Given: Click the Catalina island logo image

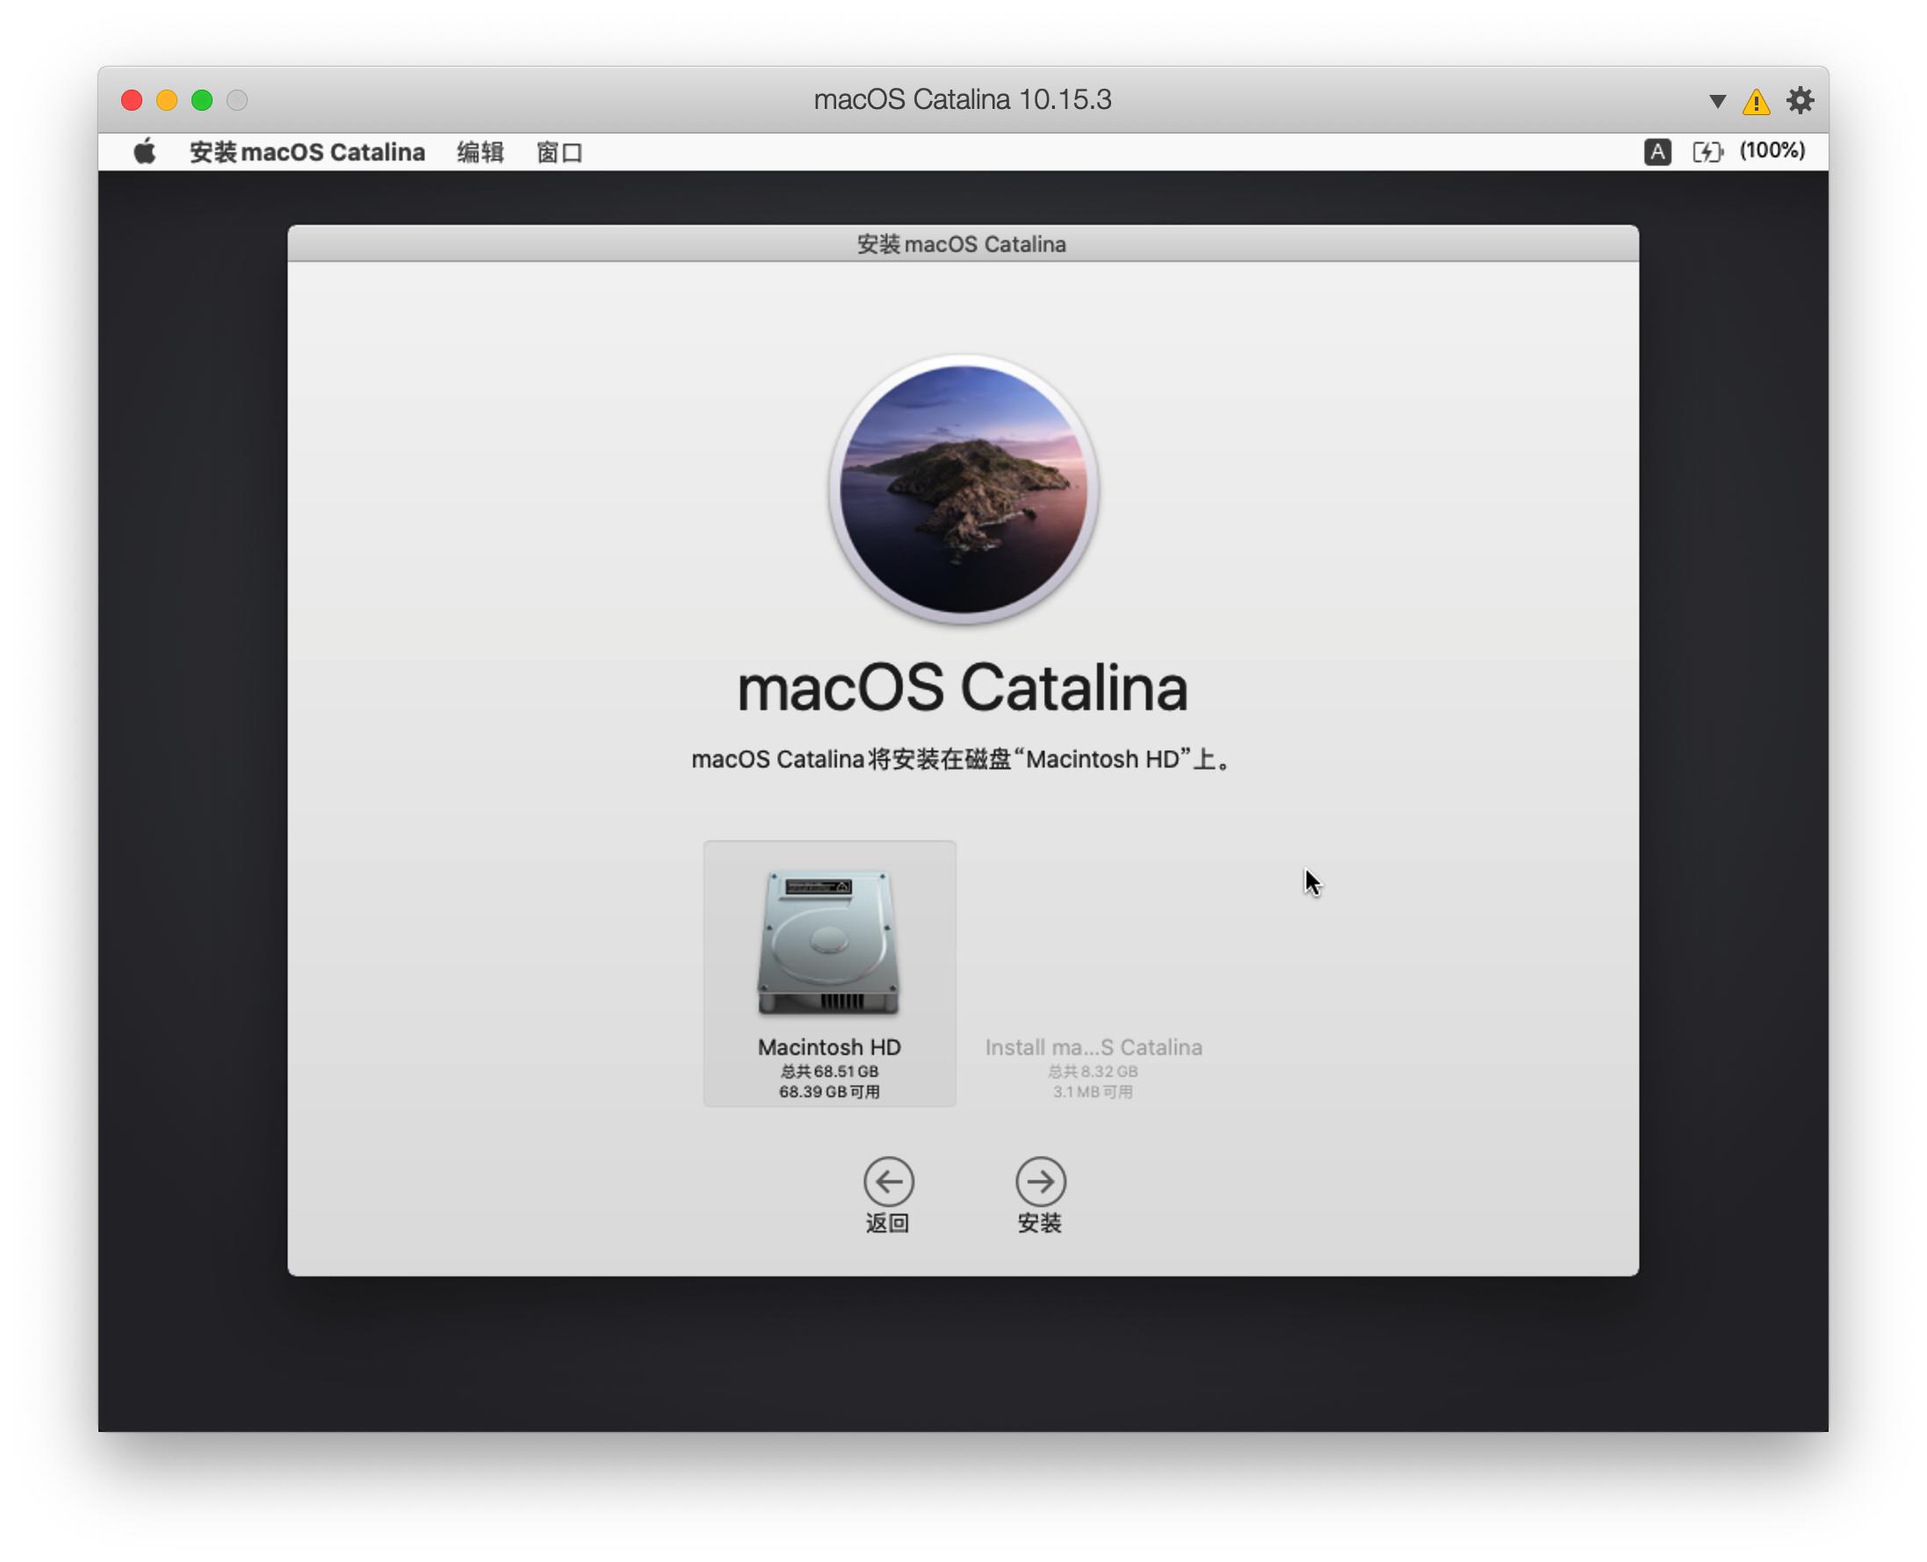Looking at the screenshot, I should click(x=963, y=488).
